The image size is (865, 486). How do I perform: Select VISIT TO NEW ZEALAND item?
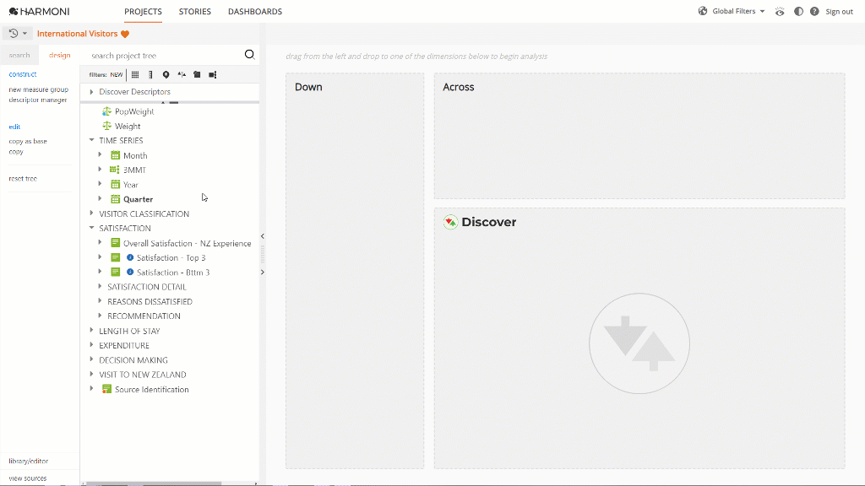pyautogui.click(x=142, y=374)
